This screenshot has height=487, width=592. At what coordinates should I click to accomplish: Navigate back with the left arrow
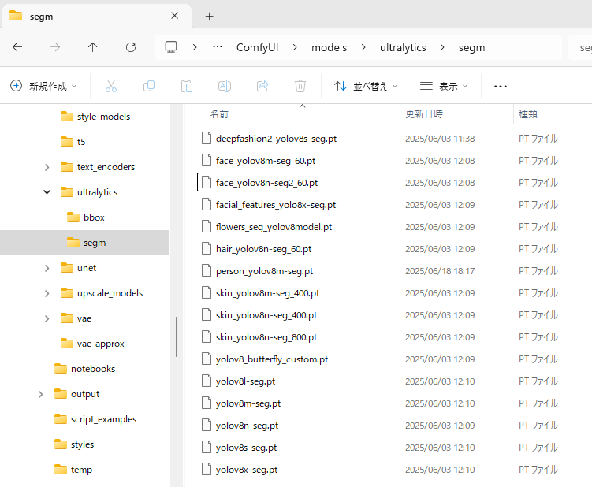pos(17,47)
